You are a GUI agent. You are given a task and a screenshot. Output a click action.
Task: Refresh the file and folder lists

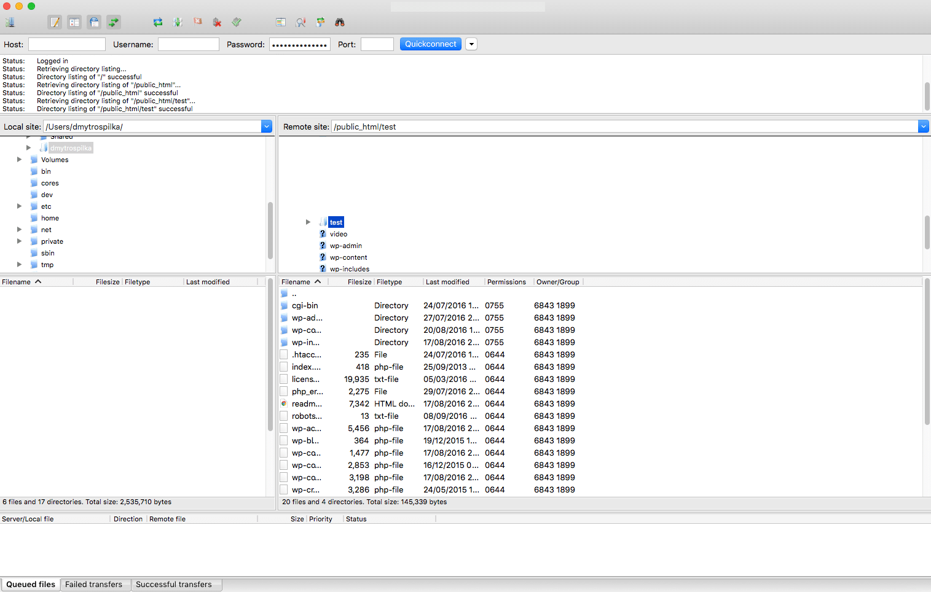pyautogui.click(x=158, y=22)
